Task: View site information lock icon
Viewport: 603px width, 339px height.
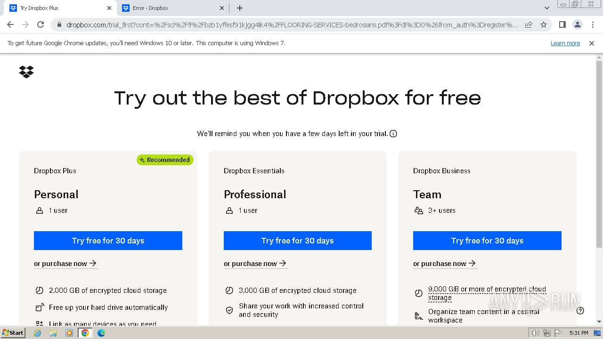Action: 59,24
